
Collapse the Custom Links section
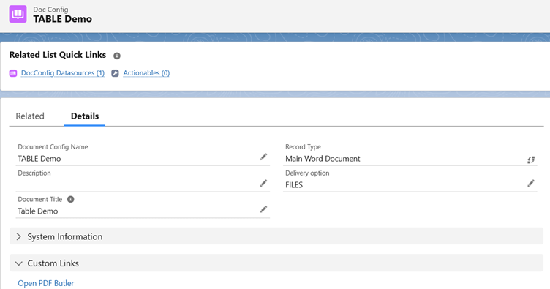(276, 263)
